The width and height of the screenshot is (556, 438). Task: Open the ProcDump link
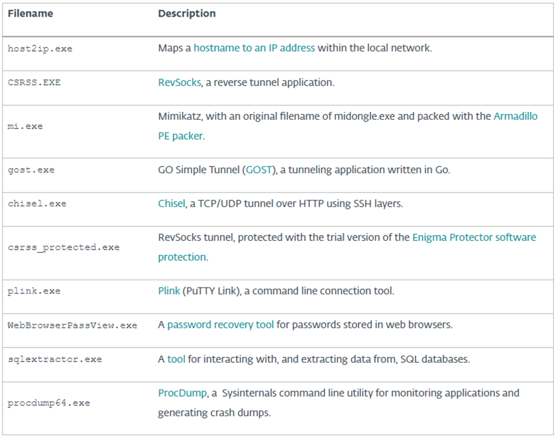[x=182, y=393]
